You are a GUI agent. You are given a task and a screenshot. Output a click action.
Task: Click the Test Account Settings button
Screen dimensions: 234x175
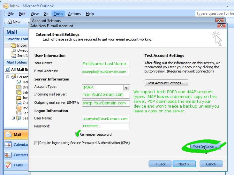pyautogui.click(x=167, y=83)
